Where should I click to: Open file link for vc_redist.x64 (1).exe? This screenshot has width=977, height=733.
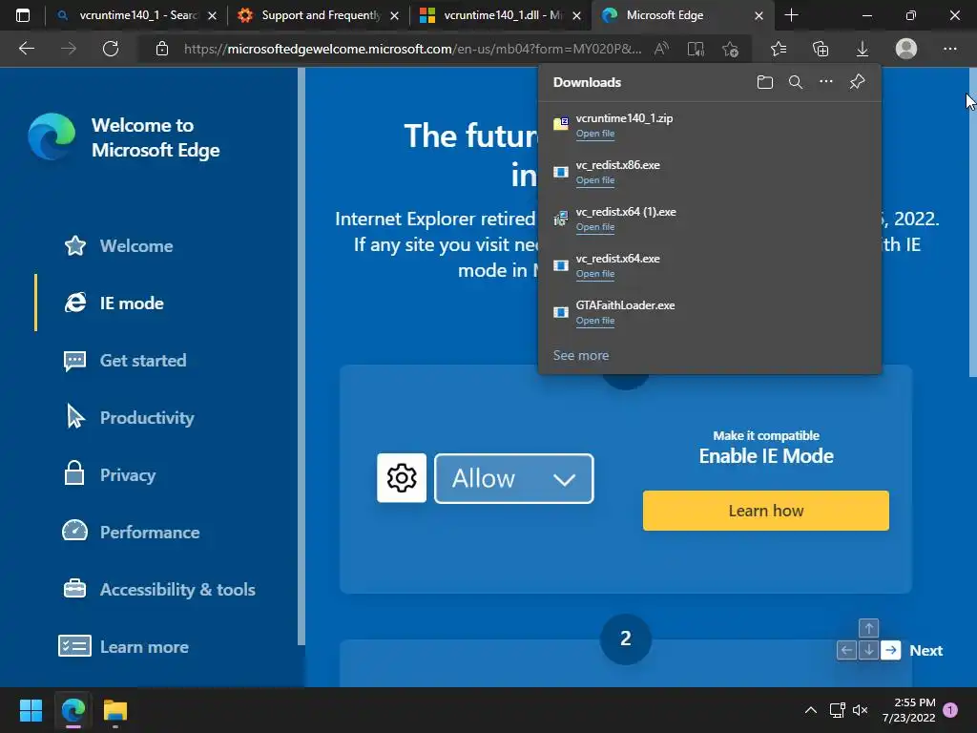point(595,227)
